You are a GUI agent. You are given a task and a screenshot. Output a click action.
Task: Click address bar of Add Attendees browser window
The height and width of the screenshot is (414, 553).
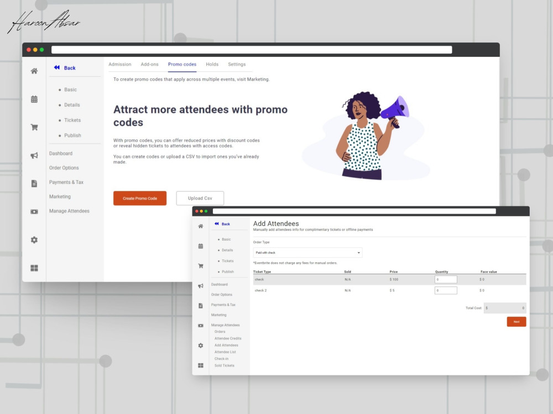(354, 211)
